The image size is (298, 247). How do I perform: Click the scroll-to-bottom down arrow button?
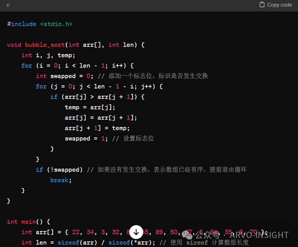pyautogui.click(x=136, y=232)
